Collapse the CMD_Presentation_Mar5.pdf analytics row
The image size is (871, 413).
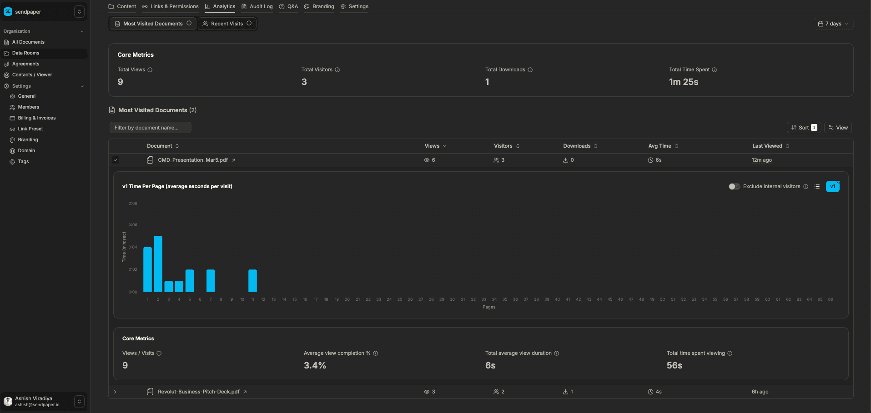coord(115,160)
